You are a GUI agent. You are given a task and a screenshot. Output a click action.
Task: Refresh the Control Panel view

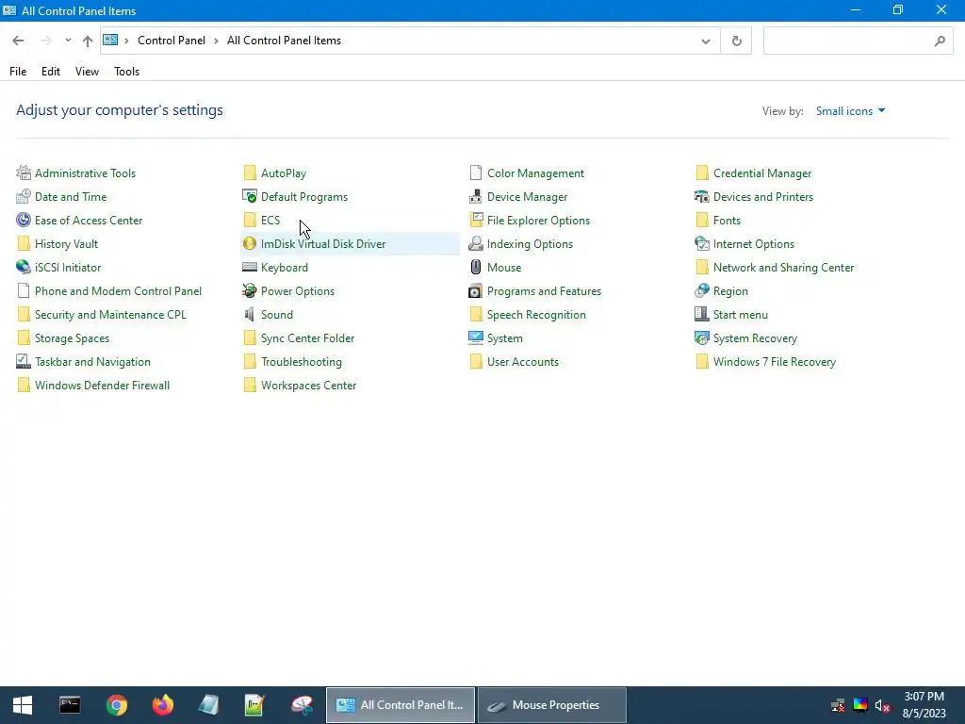pyautogui.click(x=736, y=41)
